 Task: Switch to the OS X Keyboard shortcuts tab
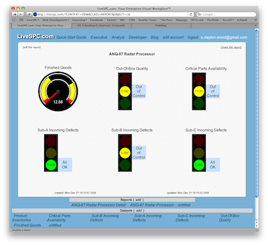click(101, 25)
